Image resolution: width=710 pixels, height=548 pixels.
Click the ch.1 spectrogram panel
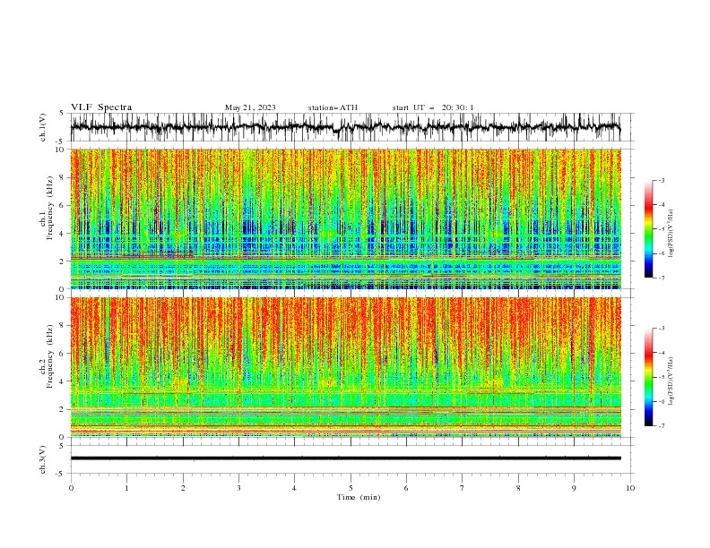point(345,218)
